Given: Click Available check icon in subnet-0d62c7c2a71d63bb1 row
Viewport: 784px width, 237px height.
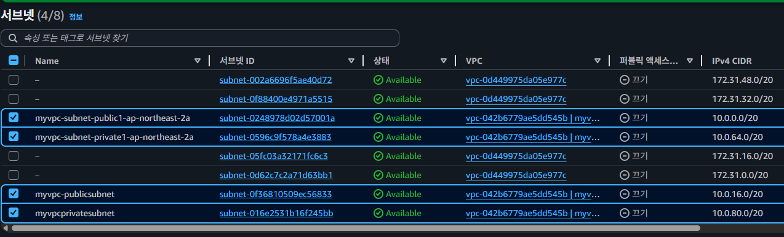Looking at the screenshot, I should (x=378, y=175).
